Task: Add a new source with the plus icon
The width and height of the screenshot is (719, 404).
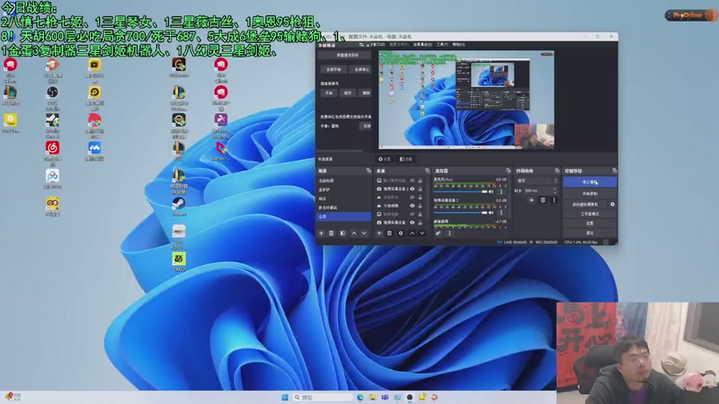Action: coord(379,233)
